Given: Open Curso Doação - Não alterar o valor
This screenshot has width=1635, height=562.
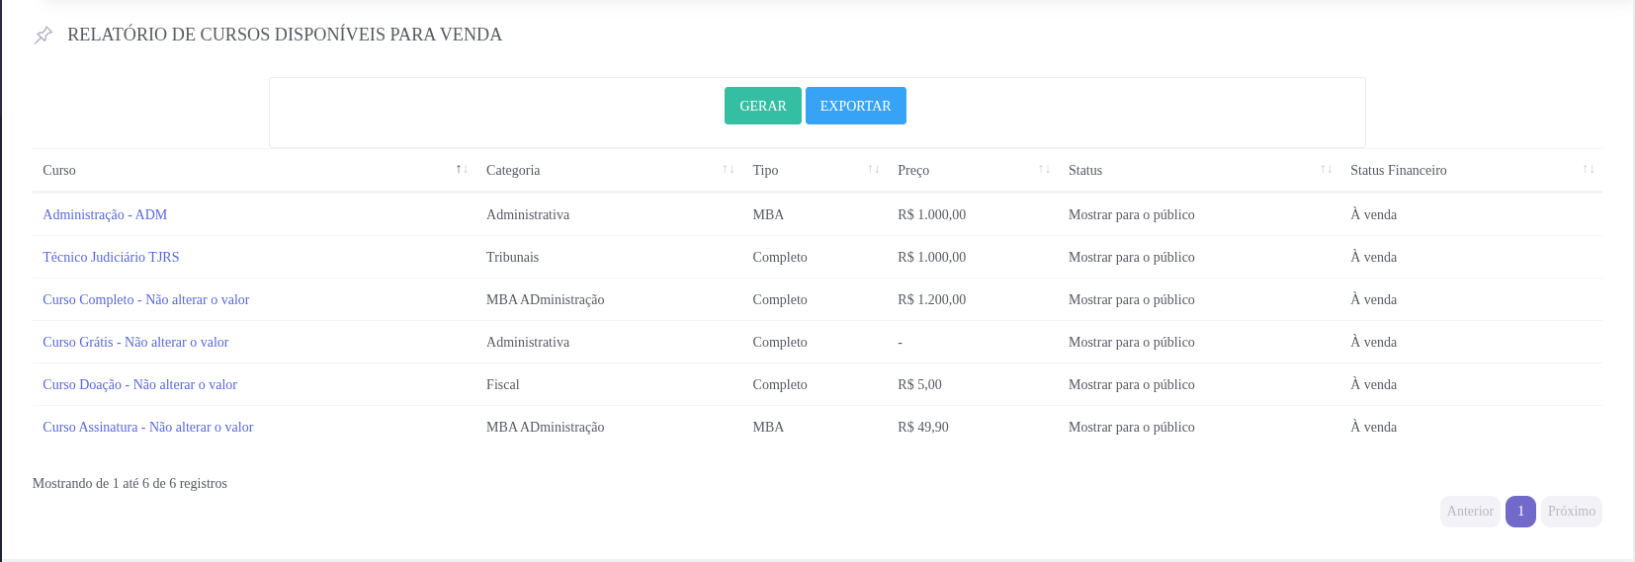Looking at the screenshot, I should coord(139,384).
